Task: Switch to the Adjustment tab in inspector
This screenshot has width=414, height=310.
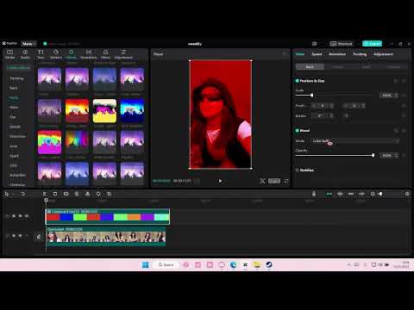Action: point(383,54)
